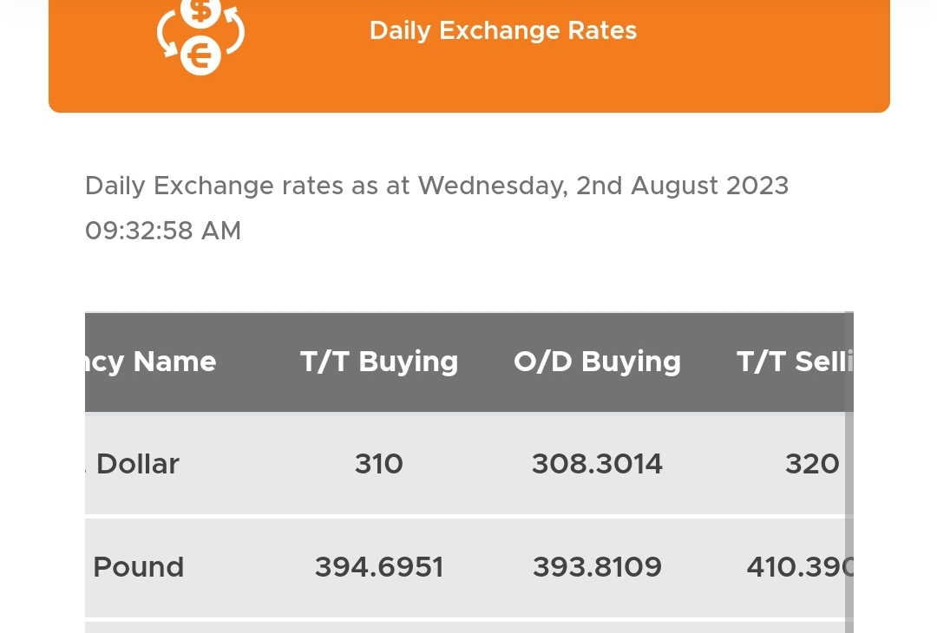Click the euro coin in exchange icon

200,55
